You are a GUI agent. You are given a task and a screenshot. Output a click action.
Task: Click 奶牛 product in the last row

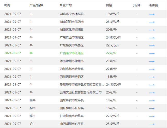(x=32, y=124)
